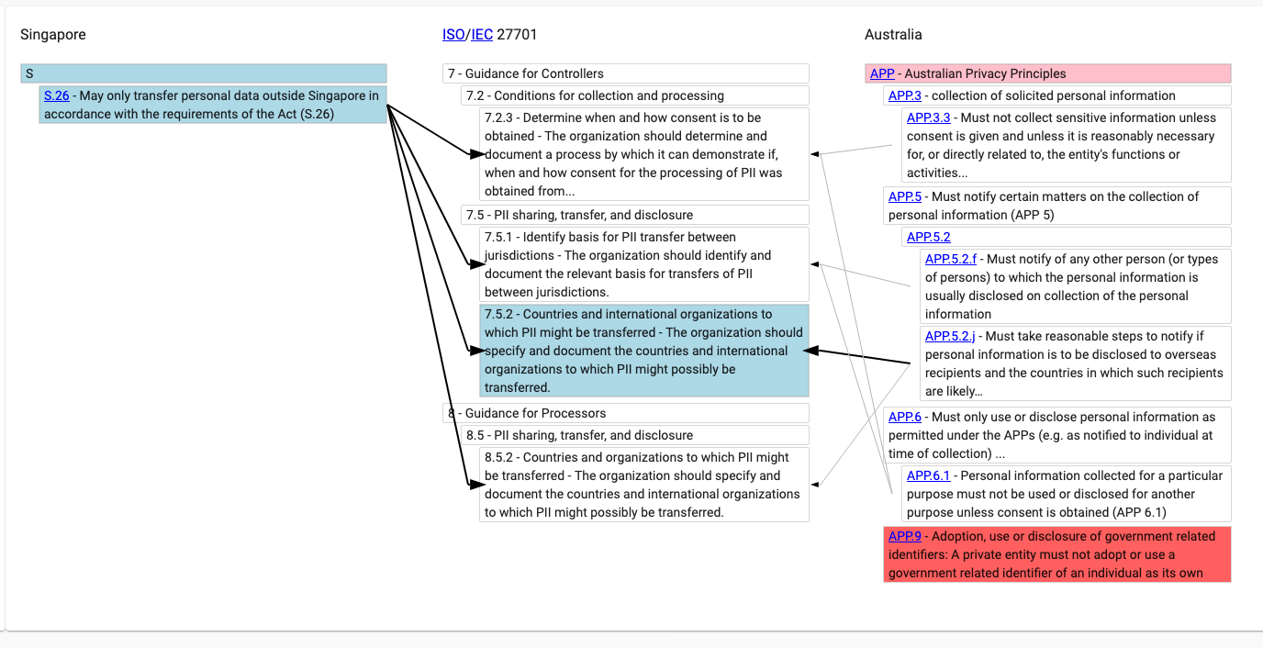Open the APP.5.2.j link

[x=950, y=336]
